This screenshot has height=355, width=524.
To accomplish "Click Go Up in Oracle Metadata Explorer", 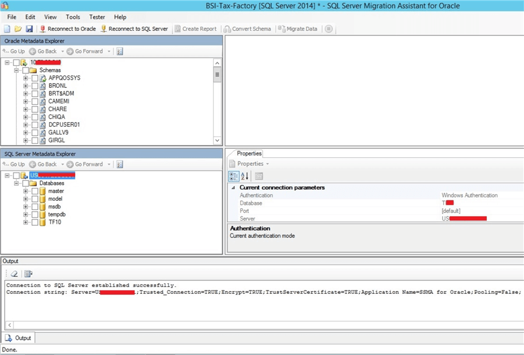I will pyautogui.click(x=13, y=51).
